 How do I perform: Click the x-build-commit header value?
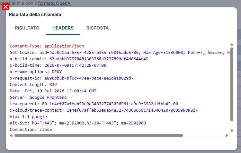point(99,59)
